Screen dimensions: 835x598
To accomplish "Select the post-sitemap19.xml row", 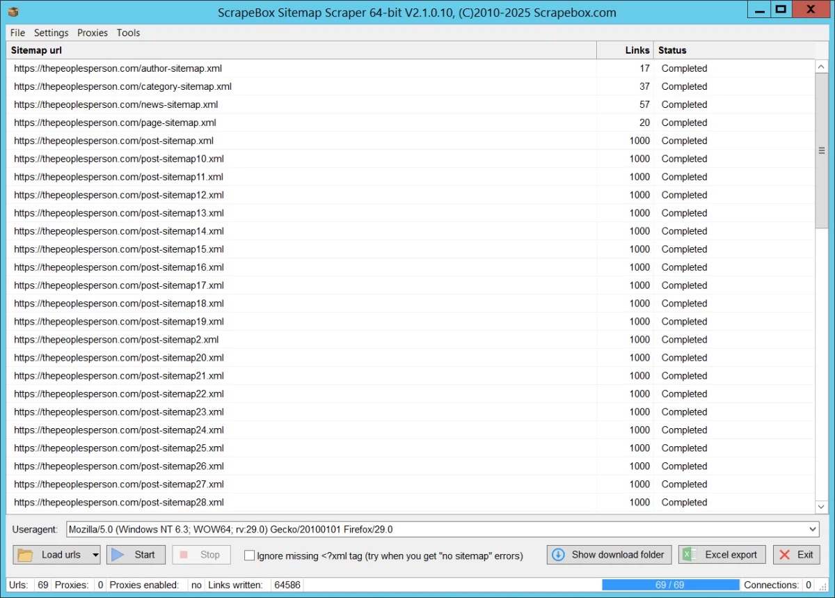I will [411, 322].
